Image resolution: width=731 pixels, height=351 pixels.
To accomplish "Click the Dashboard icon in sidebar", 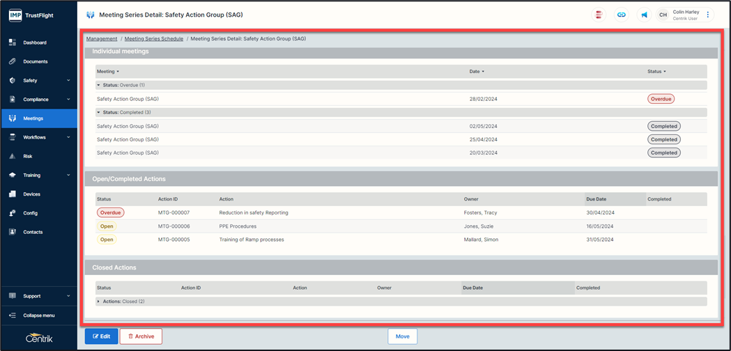I will (13, 42).
